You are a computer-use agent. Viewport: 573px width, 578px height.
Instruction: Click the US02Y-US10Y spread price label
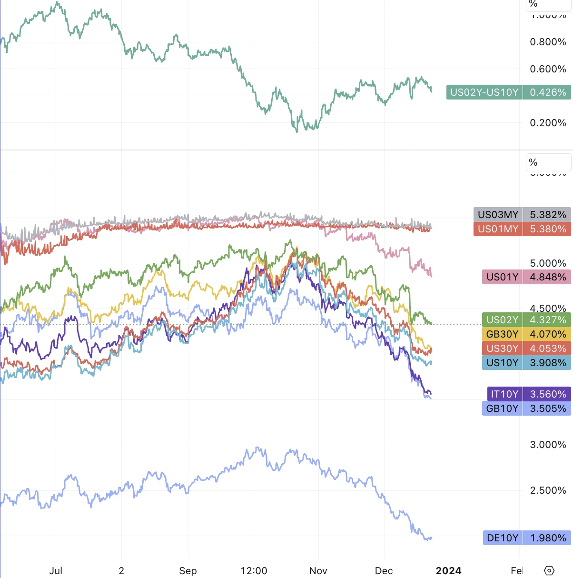tap(507, 92)
